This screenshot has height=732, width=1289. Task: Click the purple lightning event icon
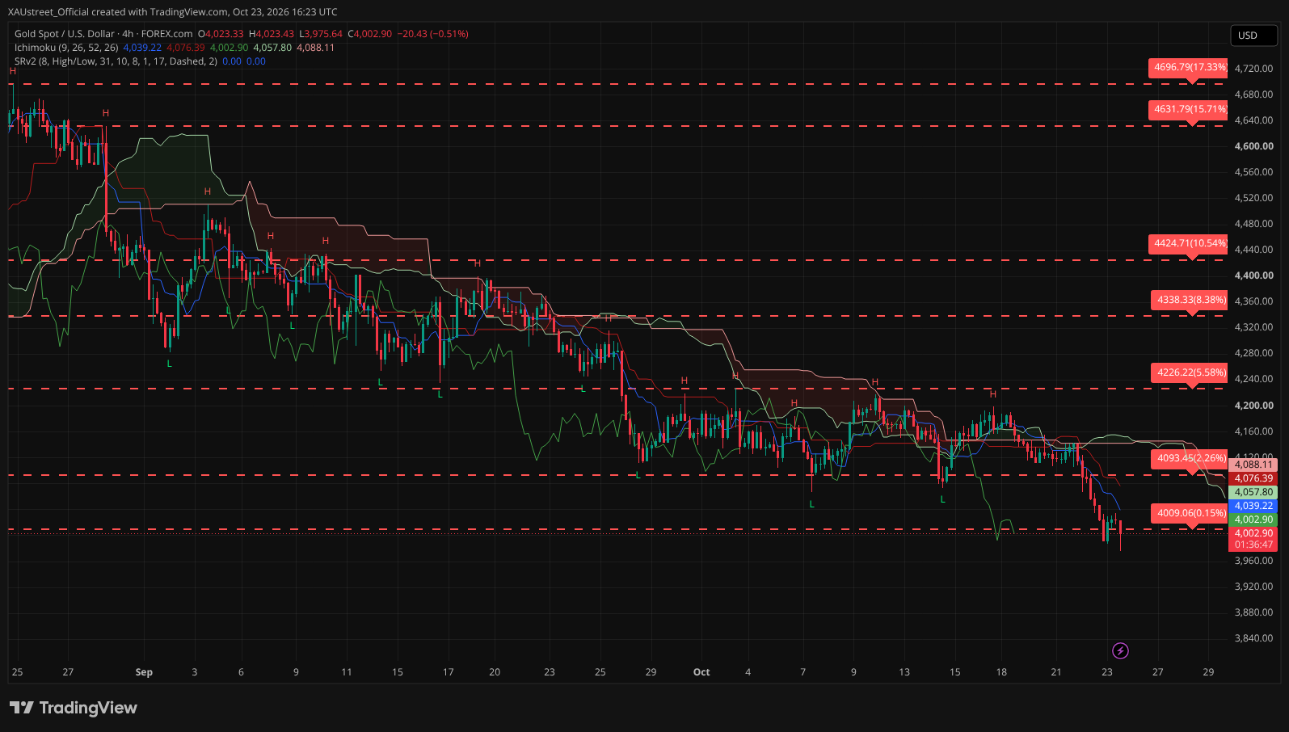(x=1120, y=650)
